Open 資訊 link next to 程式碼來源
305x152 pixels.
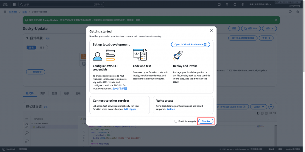click(x=46, y=107)
